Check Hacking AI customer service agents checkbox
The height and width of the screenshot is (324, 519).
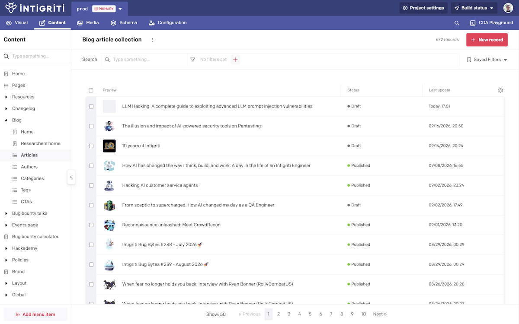tap(91, 185)
